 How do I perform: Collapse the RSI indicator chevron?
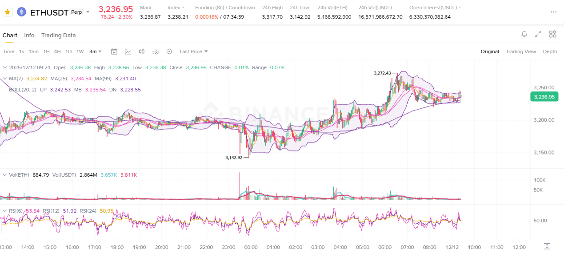[5, 210]
